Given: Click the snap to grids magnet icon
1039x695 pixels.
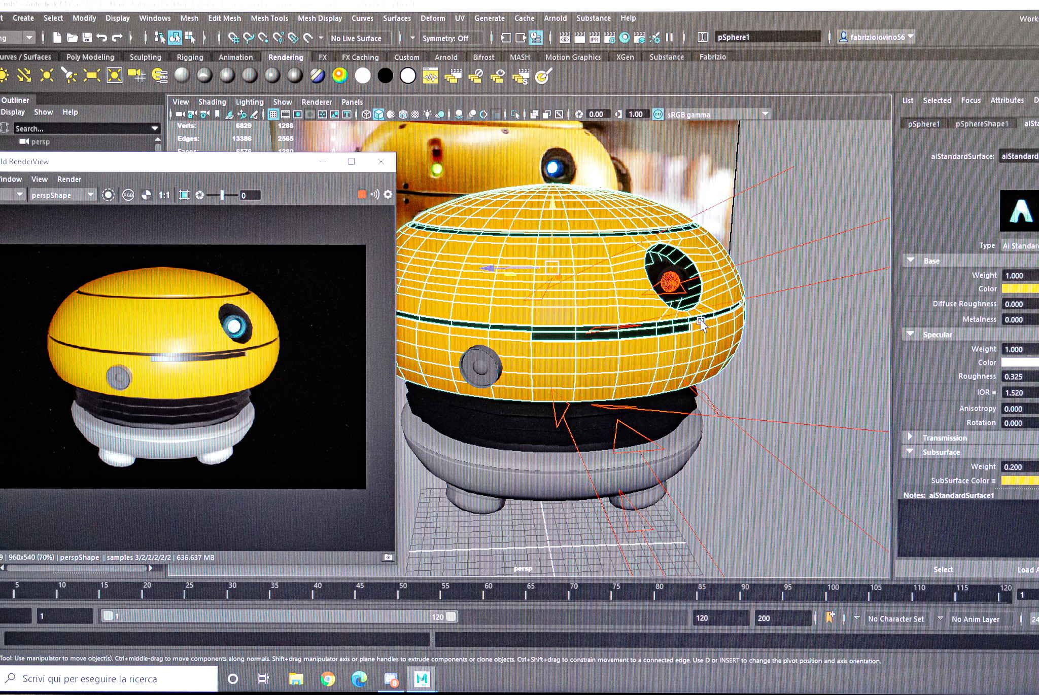Looking at the screenshot, I should click(233, 38).
